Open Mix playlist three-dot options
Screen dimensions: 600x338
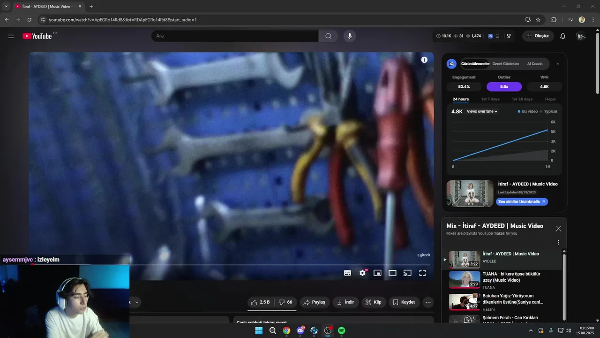[558, 243]
